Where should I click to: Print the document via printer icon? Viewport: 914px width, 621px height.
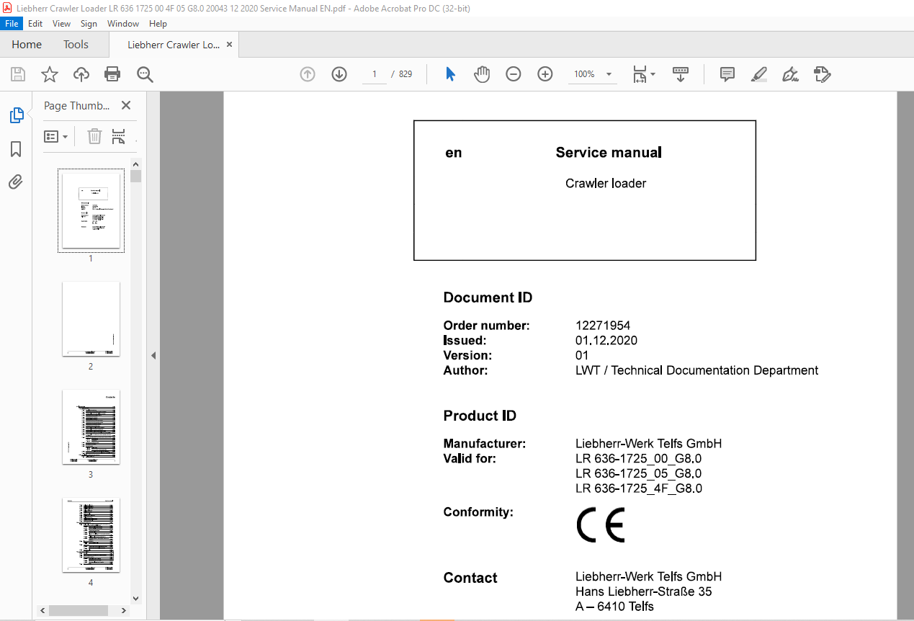click(x=112, y=74)
